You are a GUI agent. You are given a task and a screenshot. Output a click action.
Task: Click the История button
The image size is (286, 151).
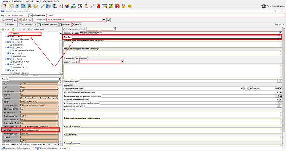7,20
